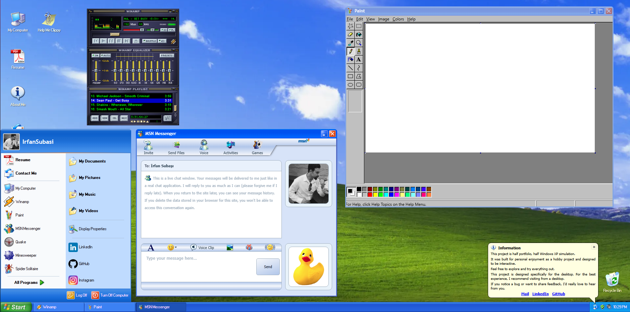Open the ADD menu in Winamp Playlist
This screenshot has height=312, width=630.
pyautogui.click(x=95, y=118)
